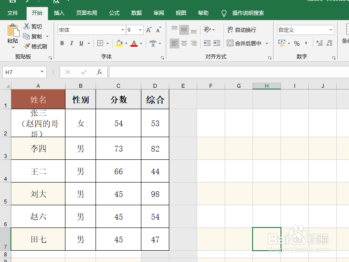
Task: Toggle Bold formatting
Action: tap(62, 44)
